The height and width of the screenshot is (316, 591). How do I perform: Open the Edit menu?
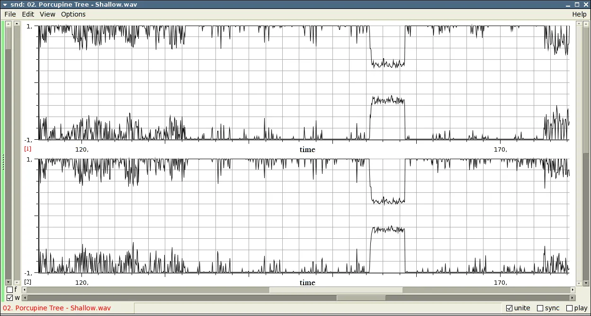click(28, 14)
